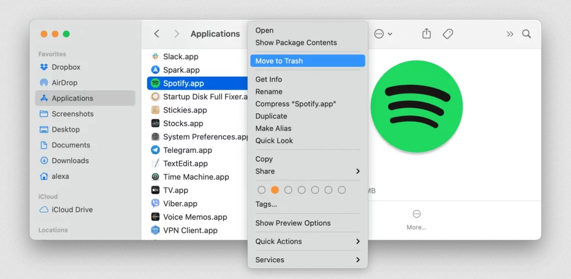Select the first empty tag circle
571x279 pixels.
261,190
